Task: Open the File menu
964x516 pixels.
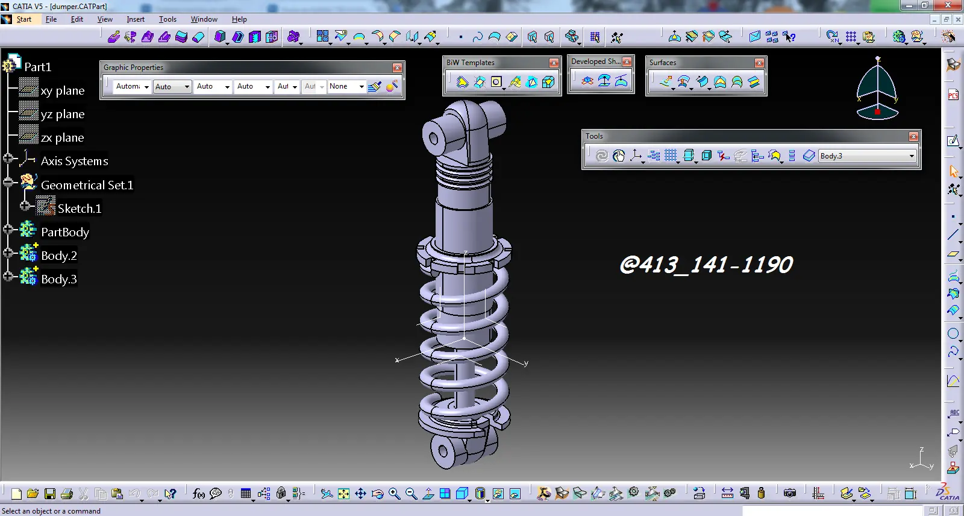Action: [x=51, y=19]
